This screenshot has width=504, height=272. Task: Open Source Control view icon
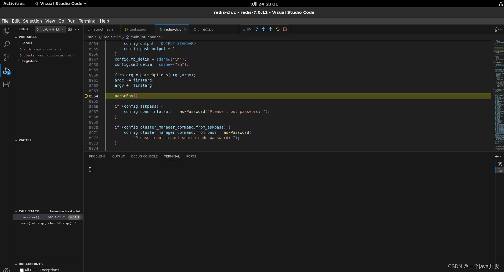tap(7, 58)
